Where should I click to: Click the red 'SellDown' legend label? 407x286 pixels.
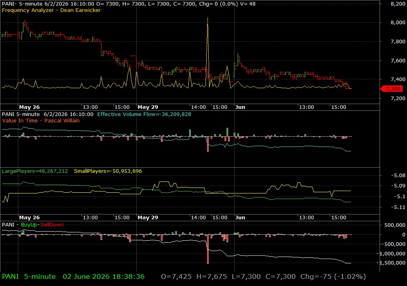[x=52, y=224]
